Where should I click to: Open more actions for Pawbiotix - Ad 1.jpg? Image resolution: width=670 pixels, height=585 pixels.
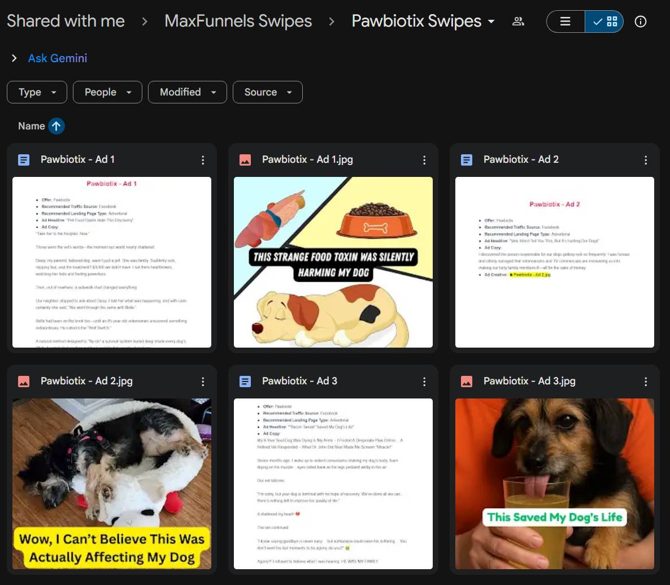pos(424,160)
